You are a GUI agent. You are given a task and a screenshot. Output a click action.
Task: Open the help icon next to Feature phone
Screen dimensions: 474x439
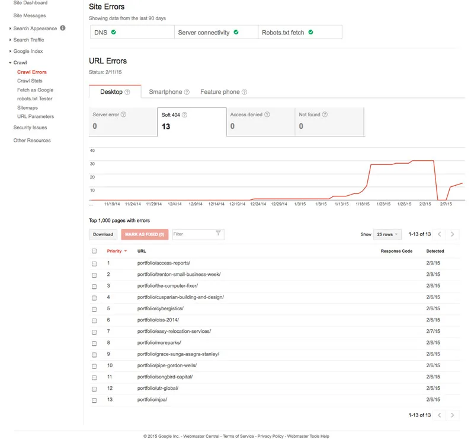pos(245,92)
